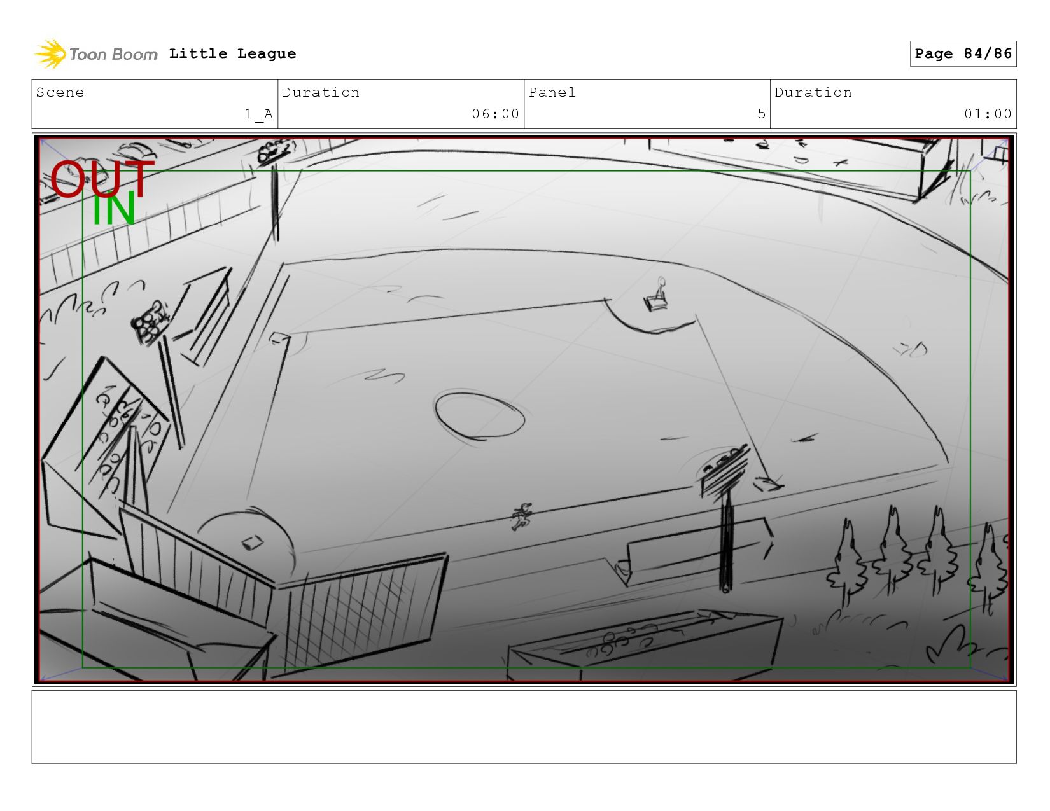The width and height of the screenshot is (1050, 811).
Task: Click panel duration value '01:00'
Action: click(x=988, y=114)
